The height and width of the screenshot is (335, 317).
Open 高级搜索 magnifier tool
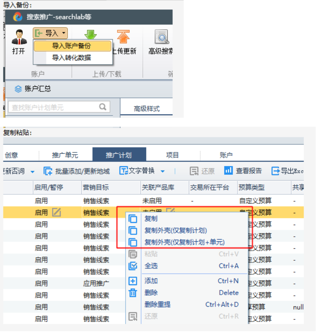point(162,37)
